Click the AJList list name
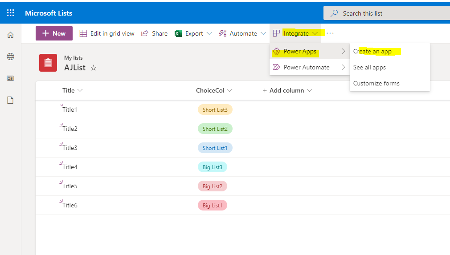450x255 pixels. pos(75,68)
